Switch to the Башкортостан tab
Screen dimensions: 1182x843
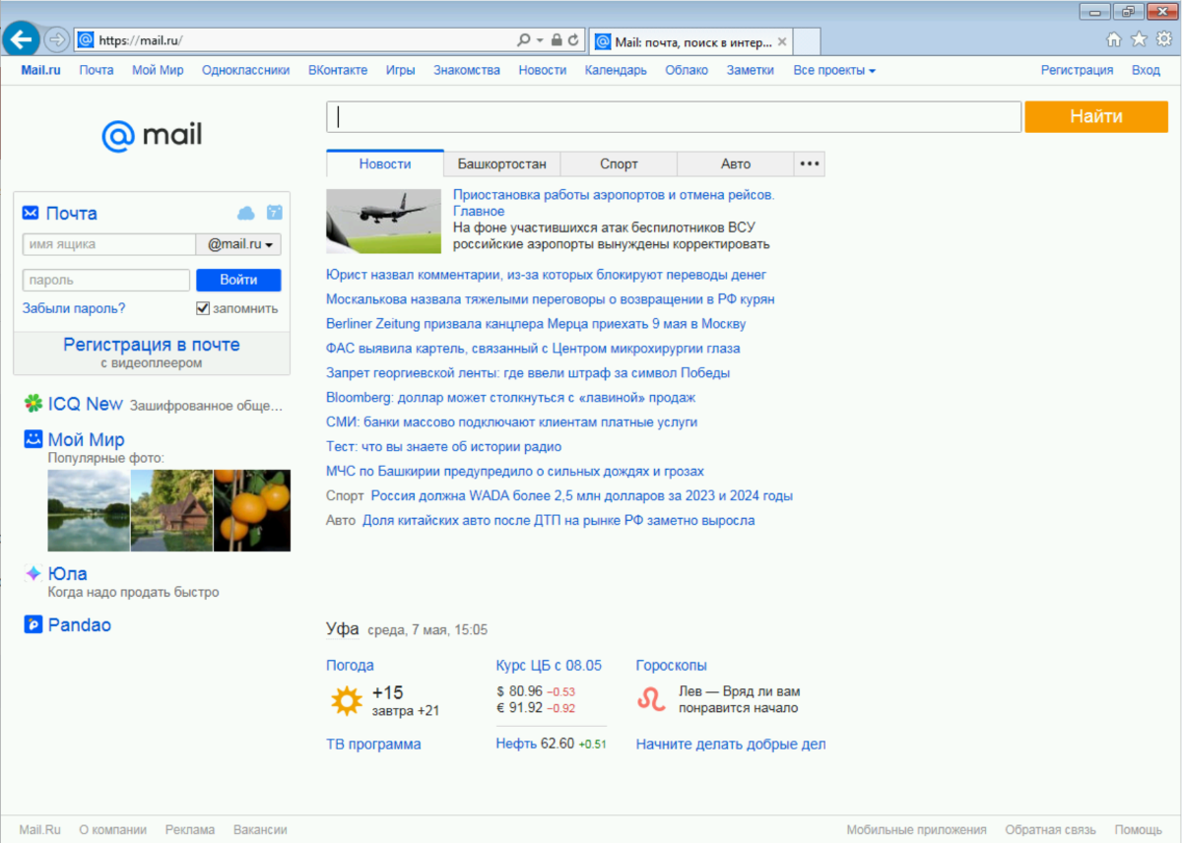[x=501, y=163]
